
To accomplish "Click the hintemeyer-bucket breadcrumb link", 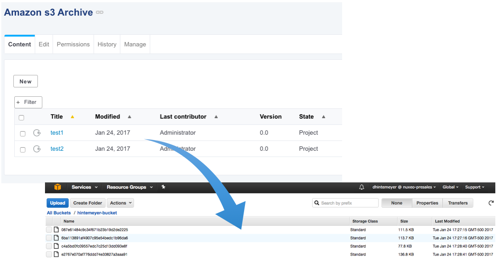I will pos(97,213).
